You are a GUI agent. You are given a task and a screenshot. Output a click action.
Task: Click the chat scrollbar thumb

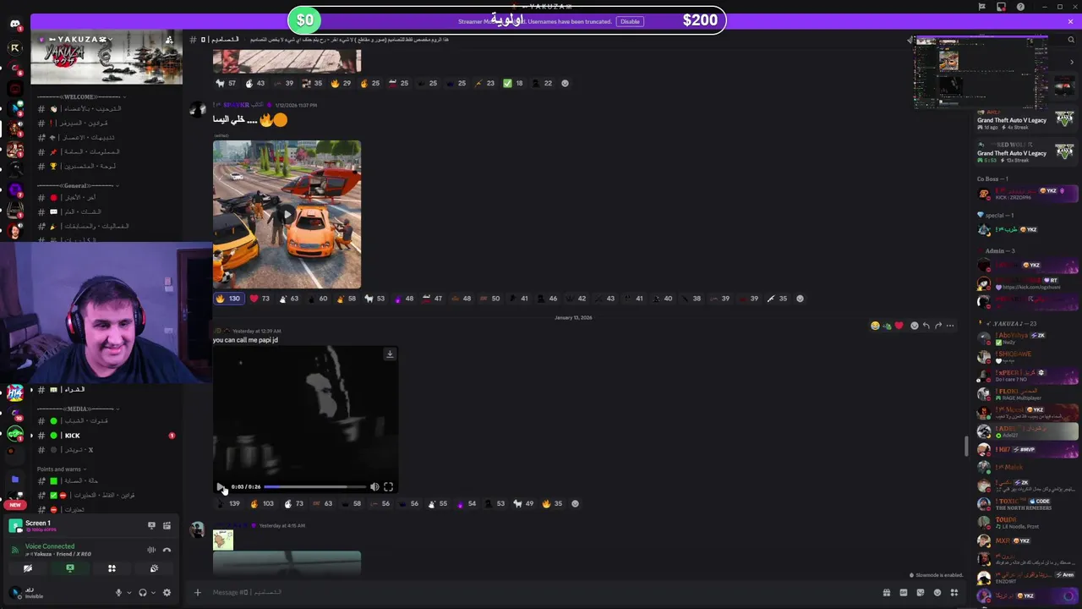coord(966,446)
